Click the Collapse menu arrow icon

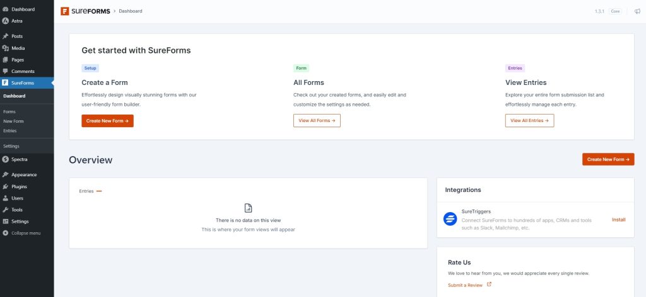pyautogui.click(x=5, y=233)
